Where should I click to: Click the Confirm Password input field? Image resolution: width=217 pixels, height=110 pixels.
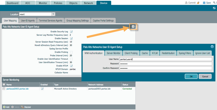pyautogui.click(x=166, y=68)
